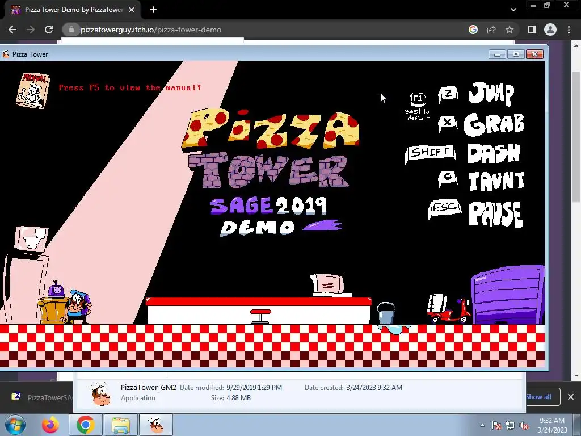
Task: Click the purple garage shutter door
Action: [508, 295]
